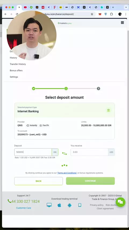Swap currencies with the green arrows icon
The height and width of the screenshot is (230, 129).
tap(64, 154)
